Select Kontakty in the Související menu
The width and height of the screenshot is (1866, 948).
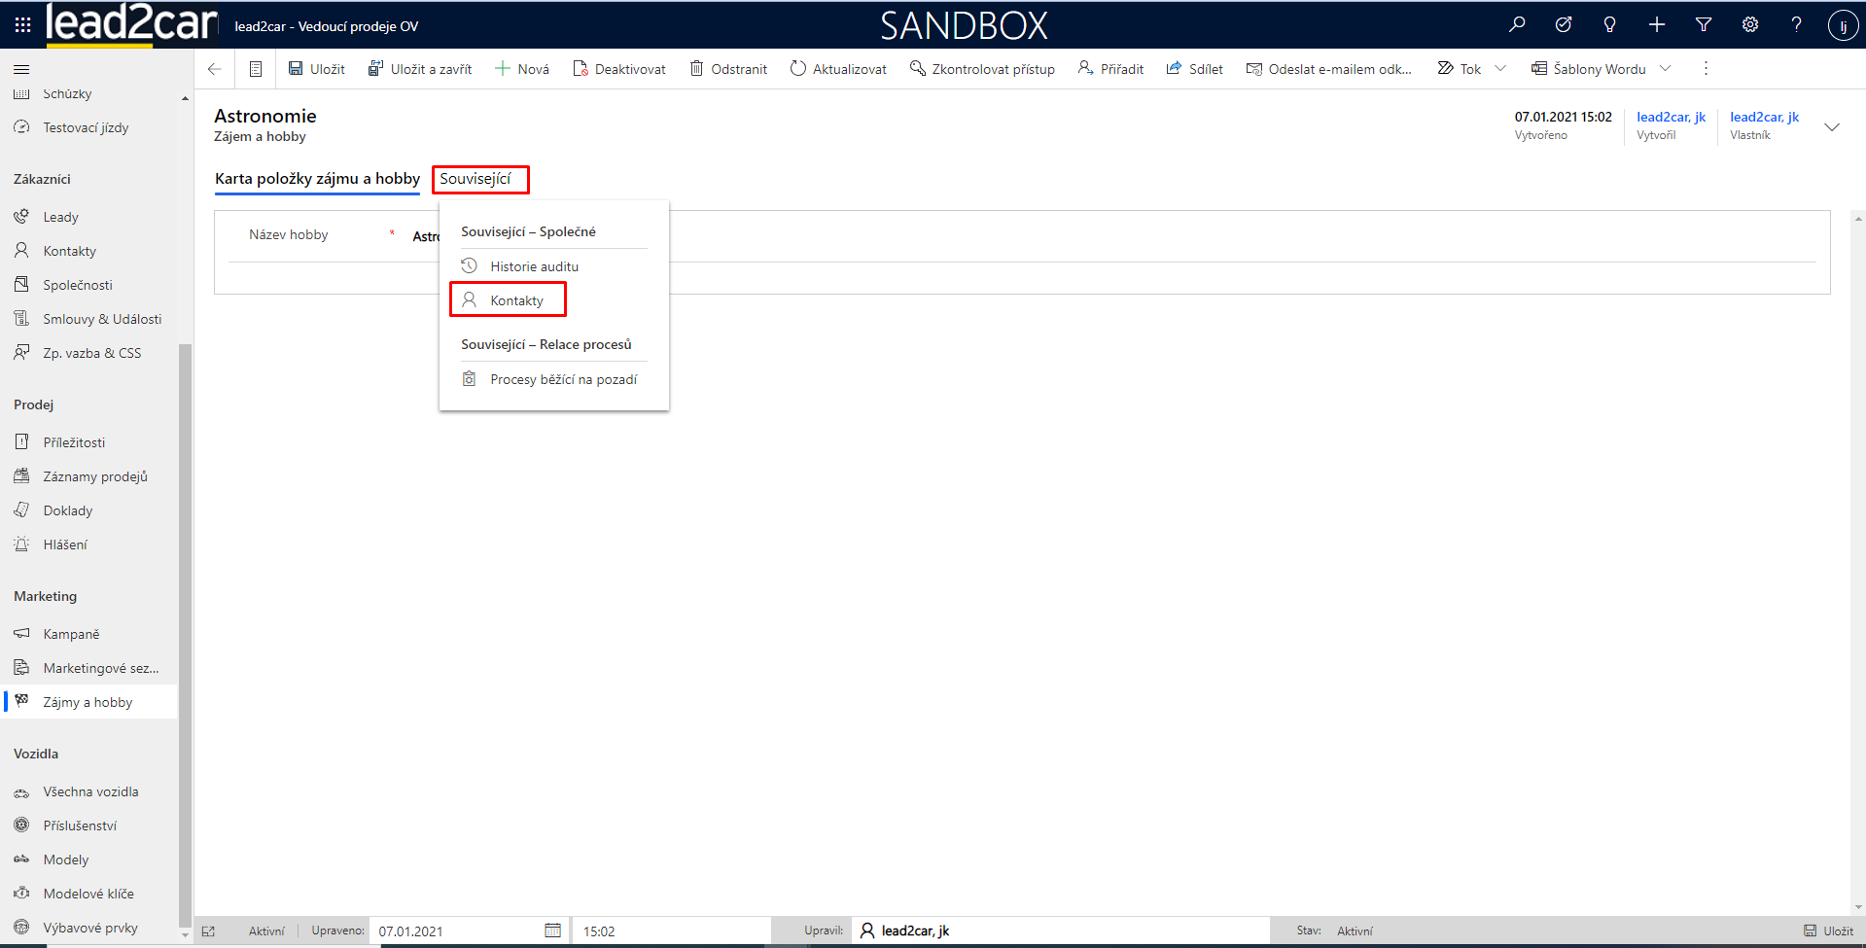tap(516, 300)
